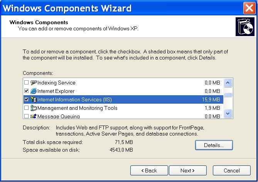Uncheck the Internet Explorer checkbox
The width and height of the screenshot is (258, 182).
click(26, 91)
